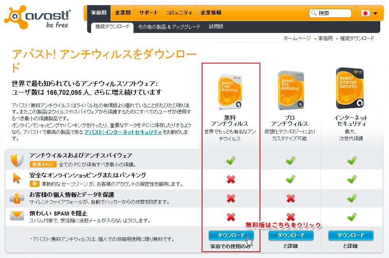Click the 無料 アンチウィルス product name
The height and width of the screenshot is (258, 389).
pyautogui.click(x=230, y=121)
